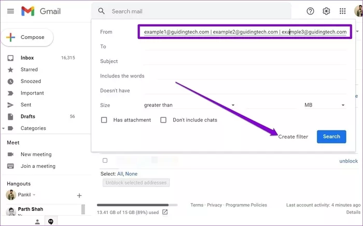Click Pankil's Hangouts avatar
Viewport: 363px width, 226px height.
click(11, 195)
